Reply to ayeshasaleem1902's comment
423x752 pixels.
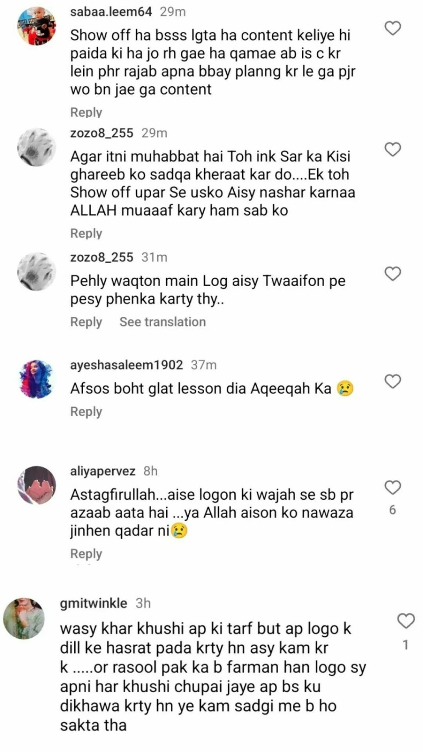point(86,411)
